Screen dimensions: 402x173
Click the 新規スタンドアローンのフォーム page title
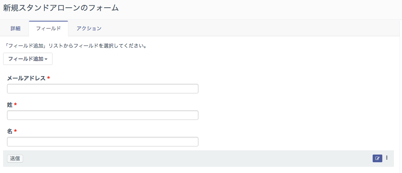(x=61, y=8)
